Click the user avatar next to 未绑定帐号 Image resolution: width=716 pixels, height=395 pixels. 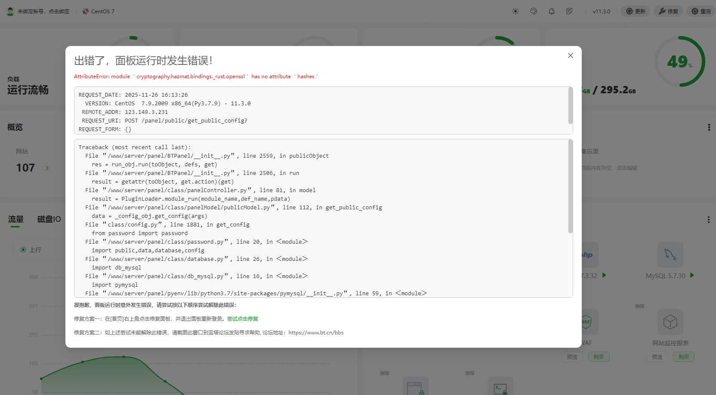click(x=10, y=11)
